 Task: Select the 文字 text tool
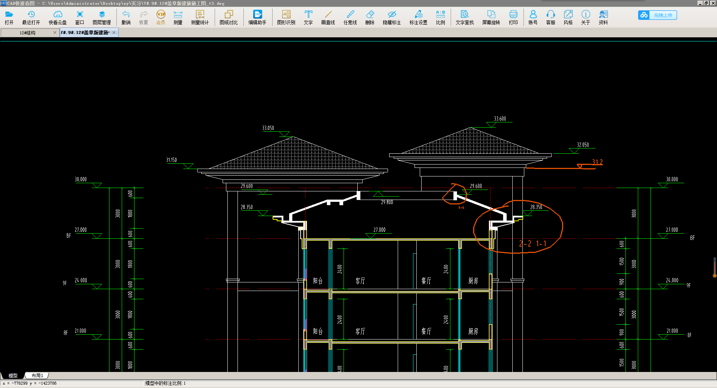pyautogui.click(x=308, y=18)
